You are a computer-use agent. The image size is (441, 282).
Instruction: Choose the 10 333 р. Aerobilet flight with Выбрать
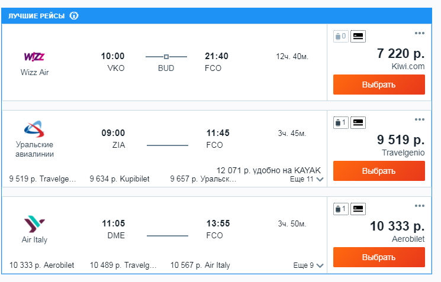[379, 257]
